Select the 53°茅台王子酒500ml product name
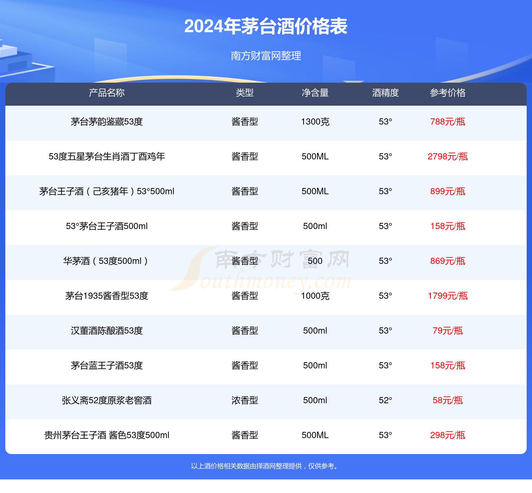Screen dimensions: 532x493 107,226
